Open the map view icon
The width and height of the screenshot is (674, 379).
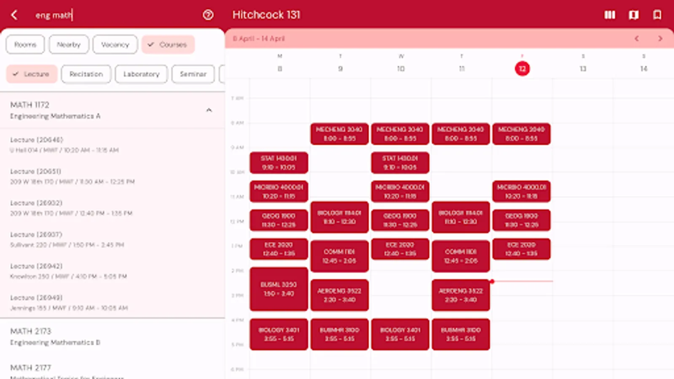click(x=633, y=15)
